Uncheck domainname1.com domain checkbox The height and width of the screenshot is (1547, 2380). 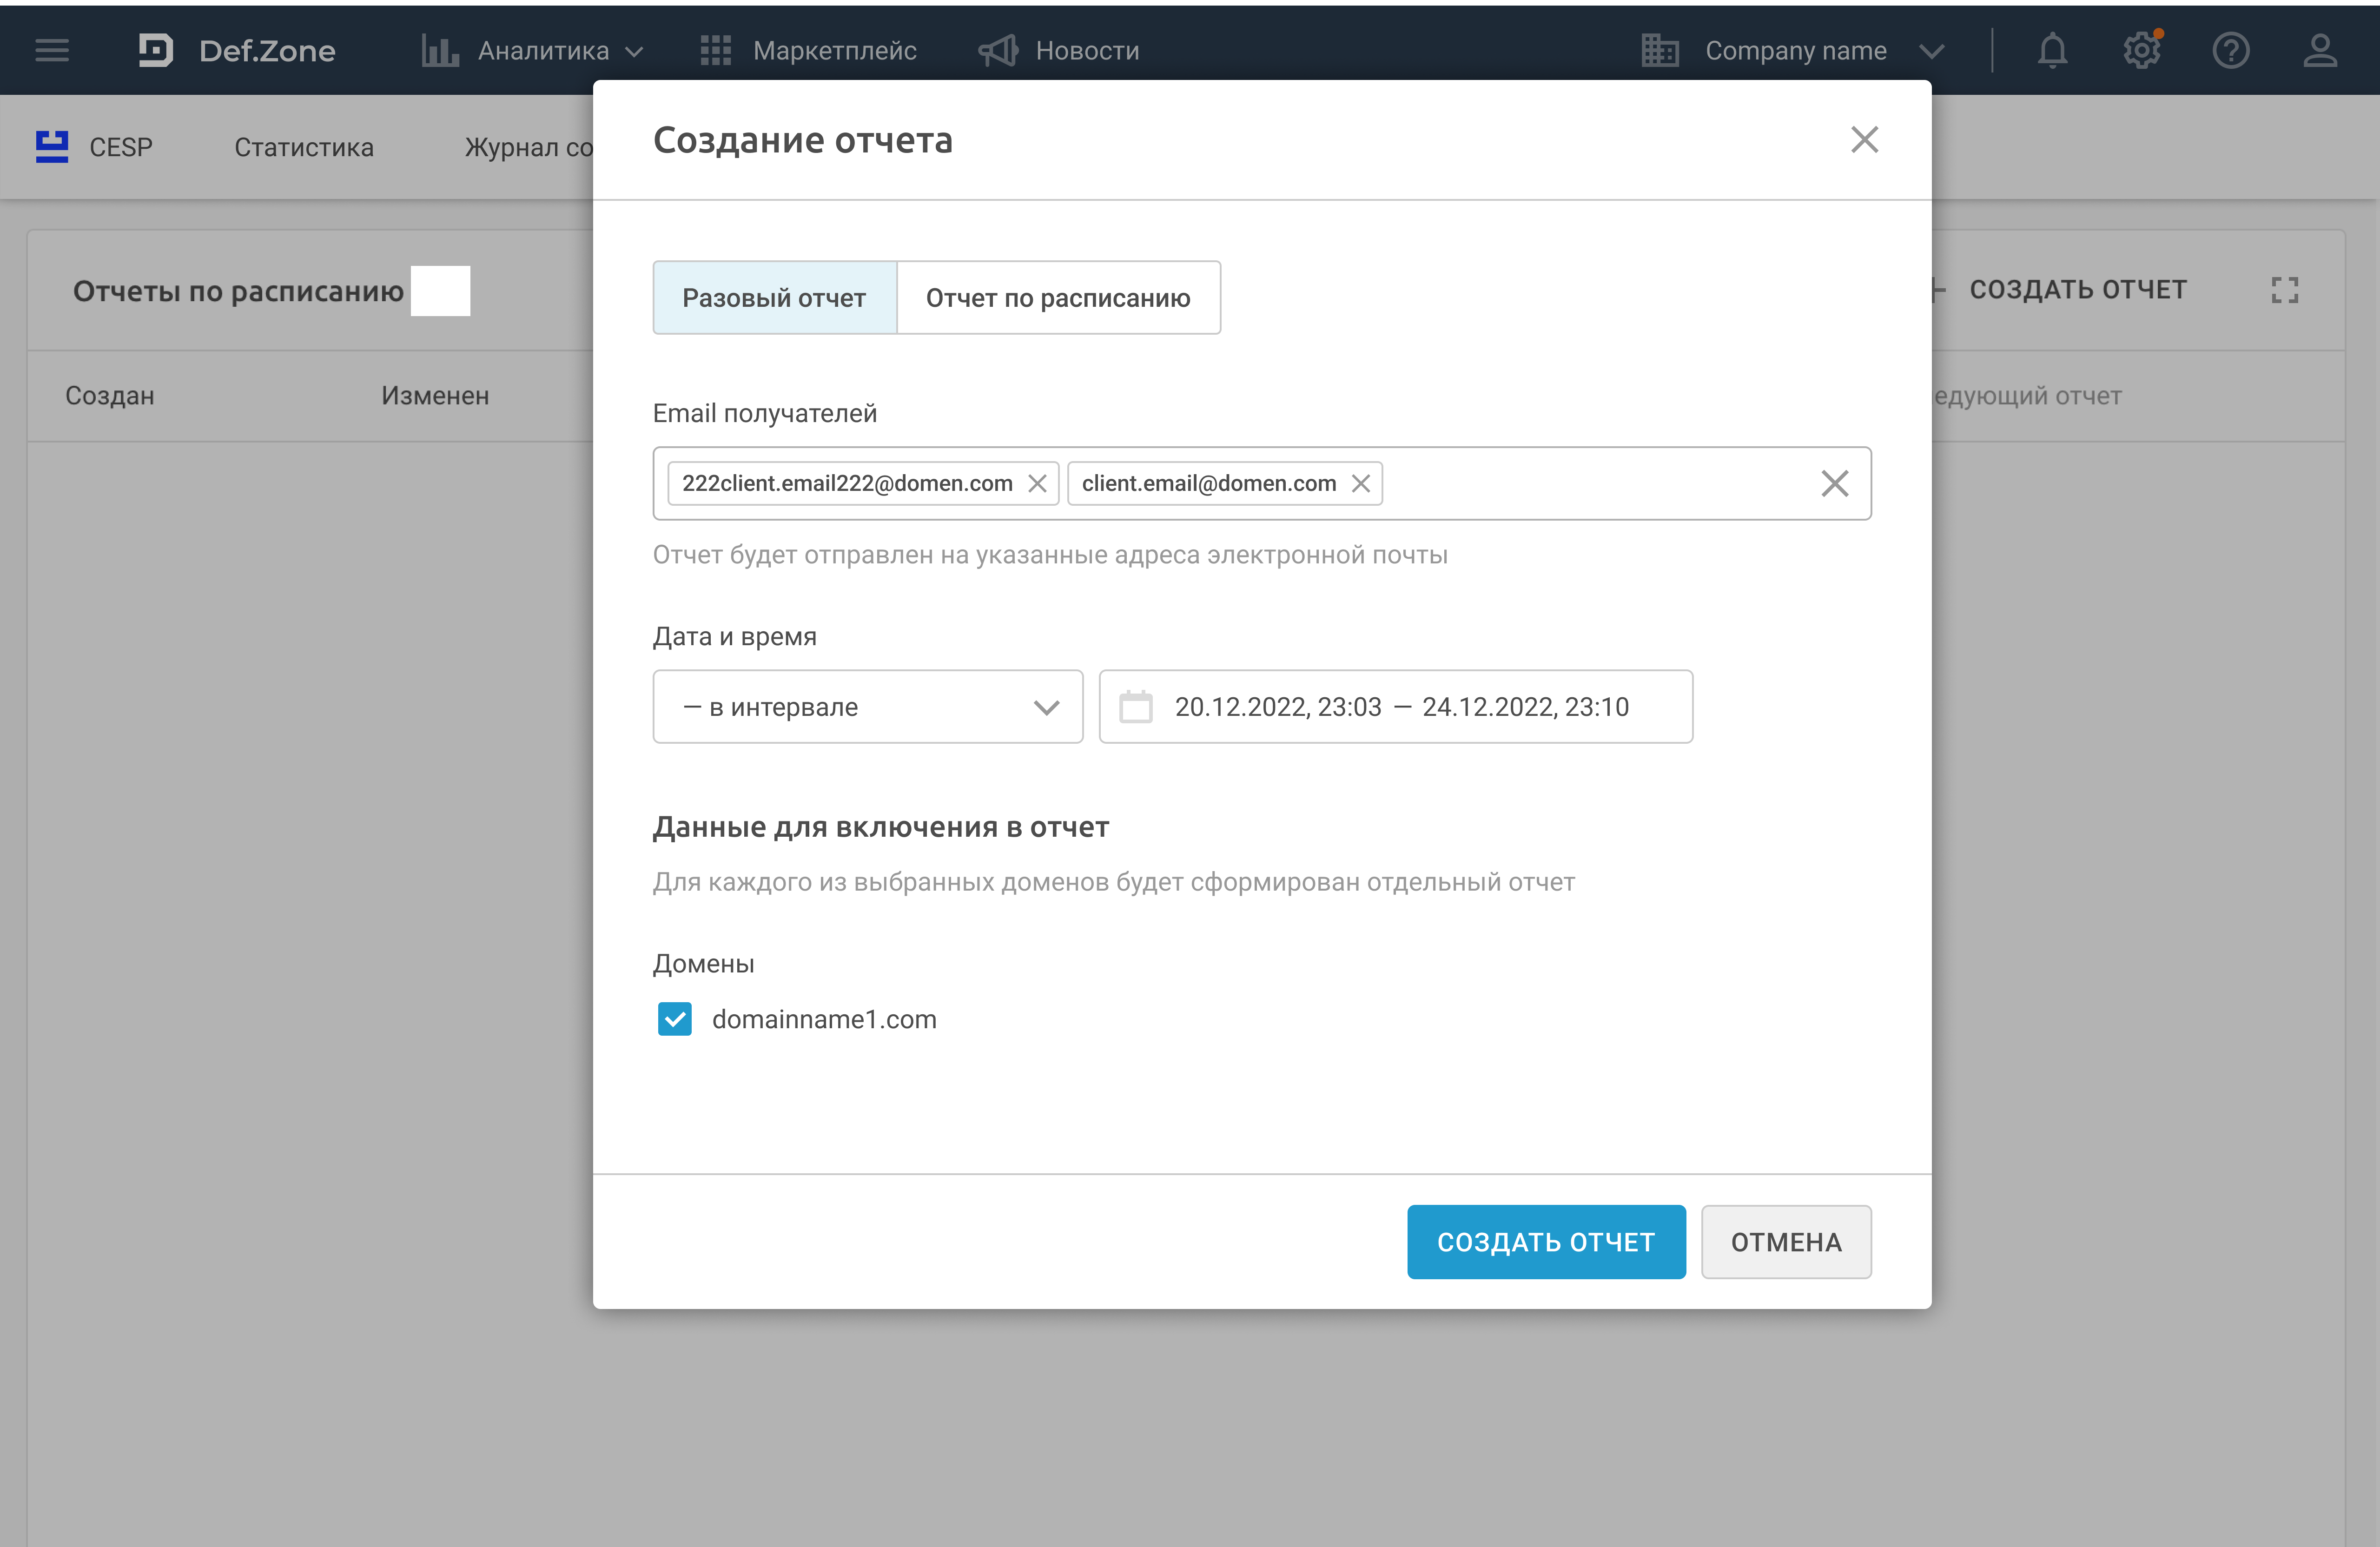pyautogui.click(x=675, y=1019)
